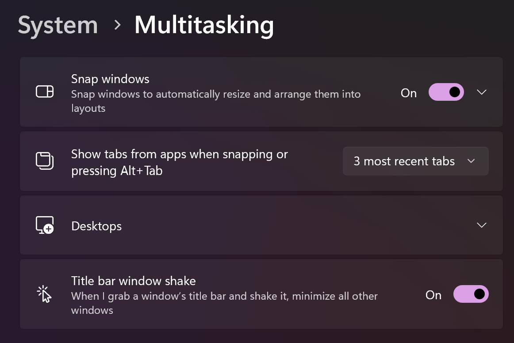
Task: Turn off the Snap windows toggle
Action: click(x=446, y=92)
